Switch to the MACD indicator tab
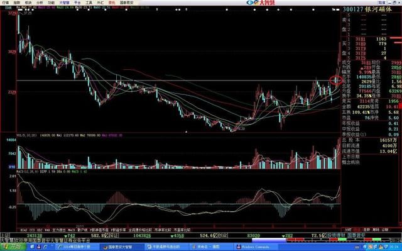The width and height of the screenshot is (402, 251). [x=72, y=230]
